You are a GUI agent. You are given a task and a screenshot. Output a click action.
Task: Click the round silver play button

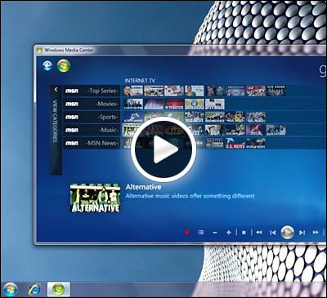coord(287,232)
